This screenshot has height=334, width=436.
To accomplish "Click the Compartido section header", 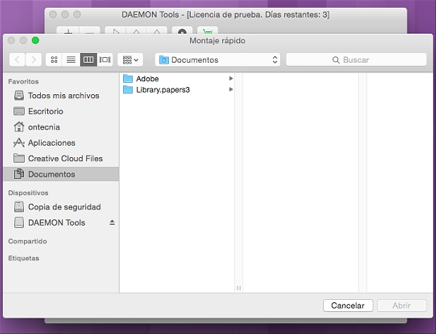I will (x=28, y=241).
